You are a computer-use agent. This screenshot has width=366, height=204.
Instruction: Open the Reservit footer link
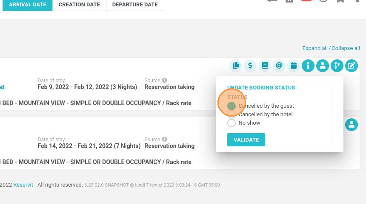pos(23,184)
